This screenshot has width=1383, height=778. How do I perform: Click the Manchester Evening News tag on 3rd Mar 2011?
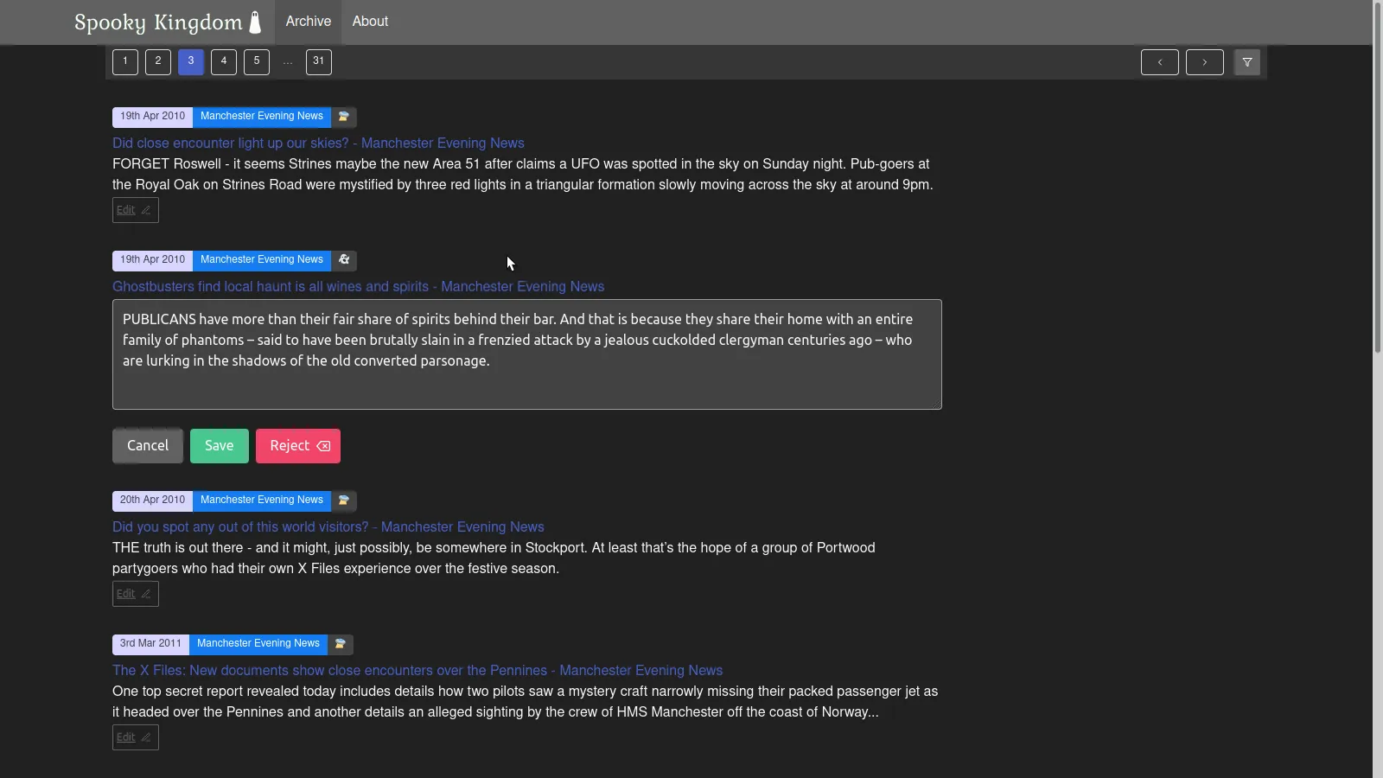[258, 644]
